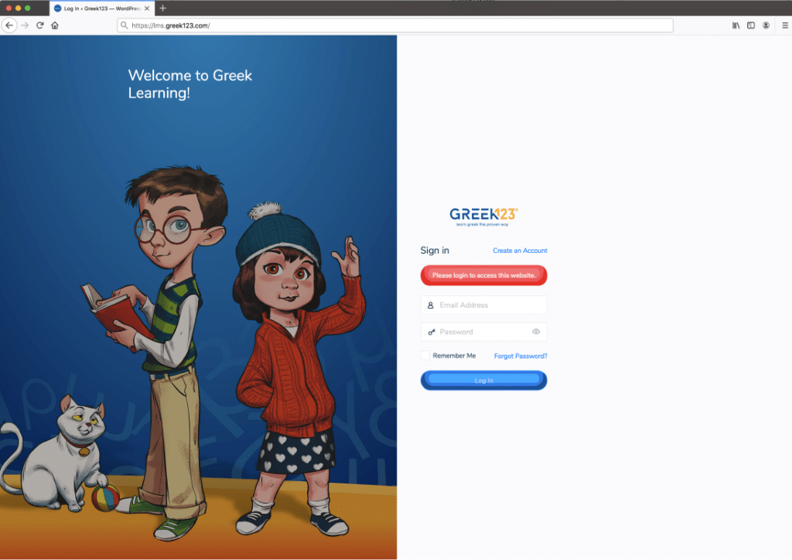Viewport: 792px width, 560px height.
Task: Click the green maximize window button
Action: [x=28, y=8]
